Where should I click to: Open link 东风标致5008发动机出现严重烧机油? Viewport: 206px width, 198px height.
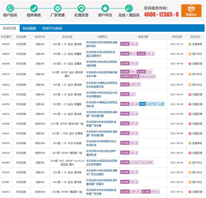pyautogui.click(x=101, y=153)
